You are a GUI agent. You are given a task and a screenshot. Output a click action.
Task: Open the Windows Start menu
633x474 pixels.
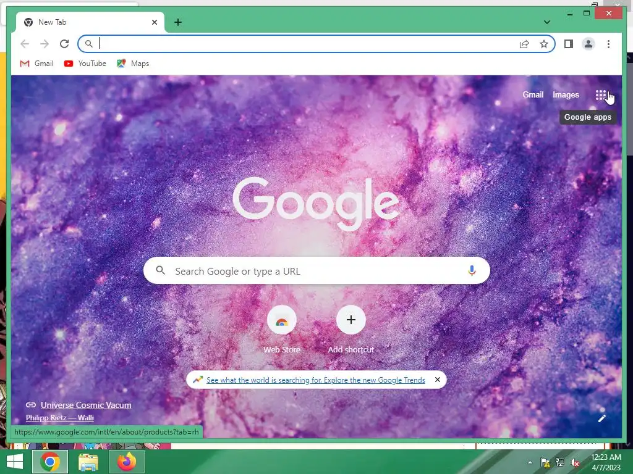15,462
